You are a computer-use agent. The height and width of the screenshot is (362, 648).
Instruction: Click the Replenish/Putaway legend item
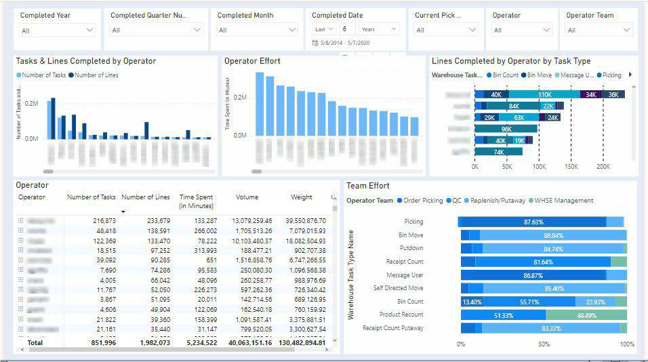click(495, 201)
